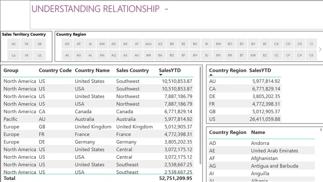This screenshot has width=323, height=182.
Task: Pick BM in Country Region slicer
Action: (219, 44)
